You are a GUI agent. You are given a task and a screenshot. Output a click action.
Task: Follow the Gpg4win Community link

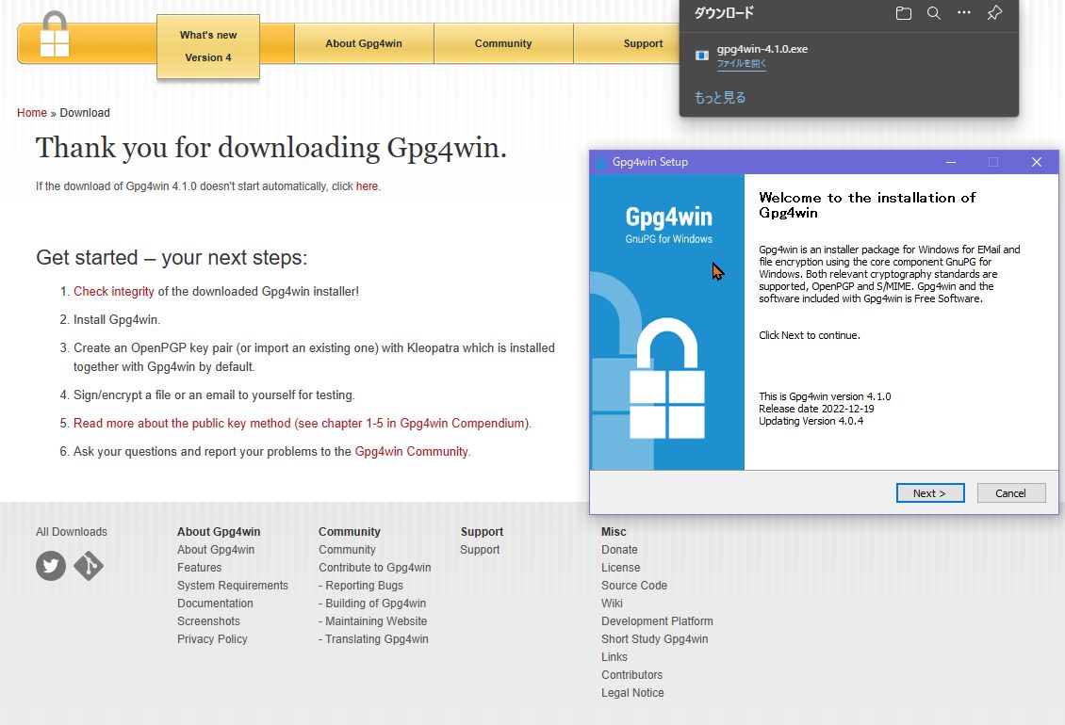411,452
